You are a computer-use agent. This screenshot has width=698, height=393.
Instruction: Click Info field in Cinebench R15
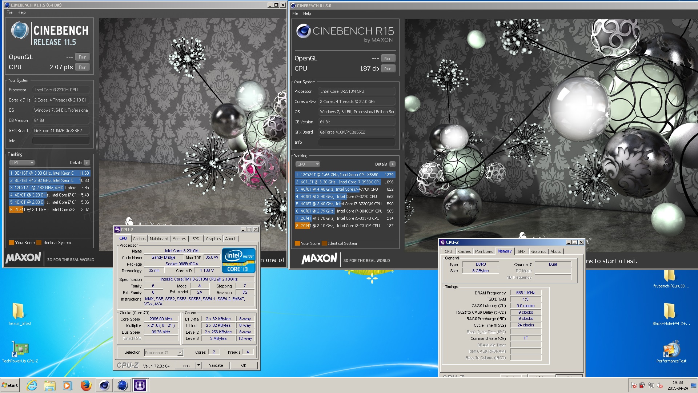pos(357,142)
